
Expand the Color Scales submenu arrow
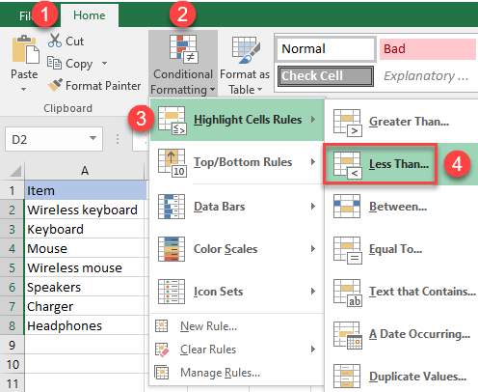tap(313, 249)
